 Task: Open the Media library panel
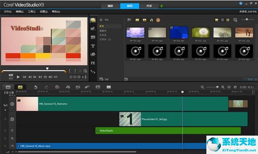click(93, 20)
